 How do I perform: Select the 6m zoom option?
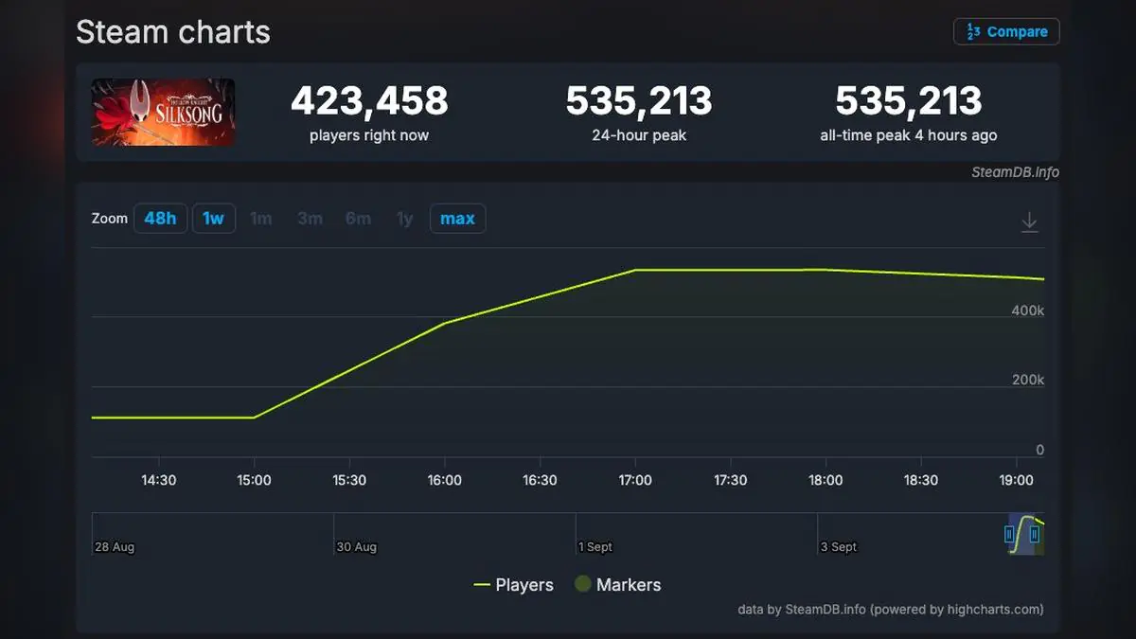tap(358, 218)
